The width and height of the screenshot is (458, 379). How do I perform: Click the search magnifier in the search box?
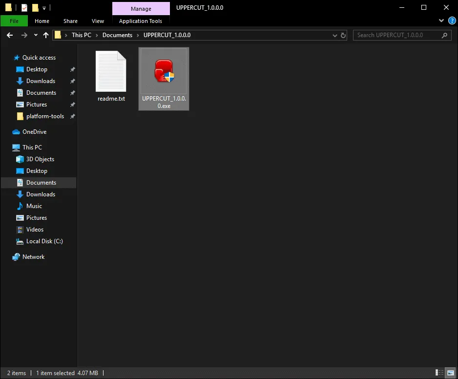click(444, 35)
